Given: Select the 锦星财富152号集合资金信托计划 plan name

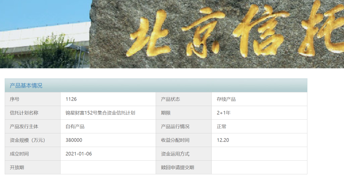Looking at the screenshot, I should 100,113.
